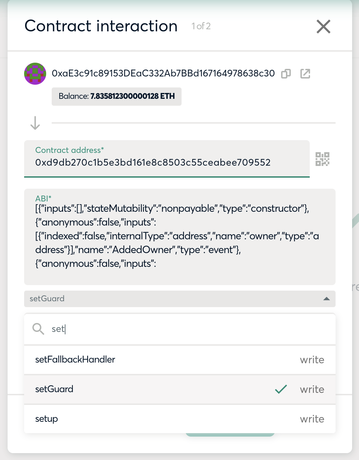
Task: Click the Balance ETH badge
Action: pyautogui.click(x=116, y=96)
